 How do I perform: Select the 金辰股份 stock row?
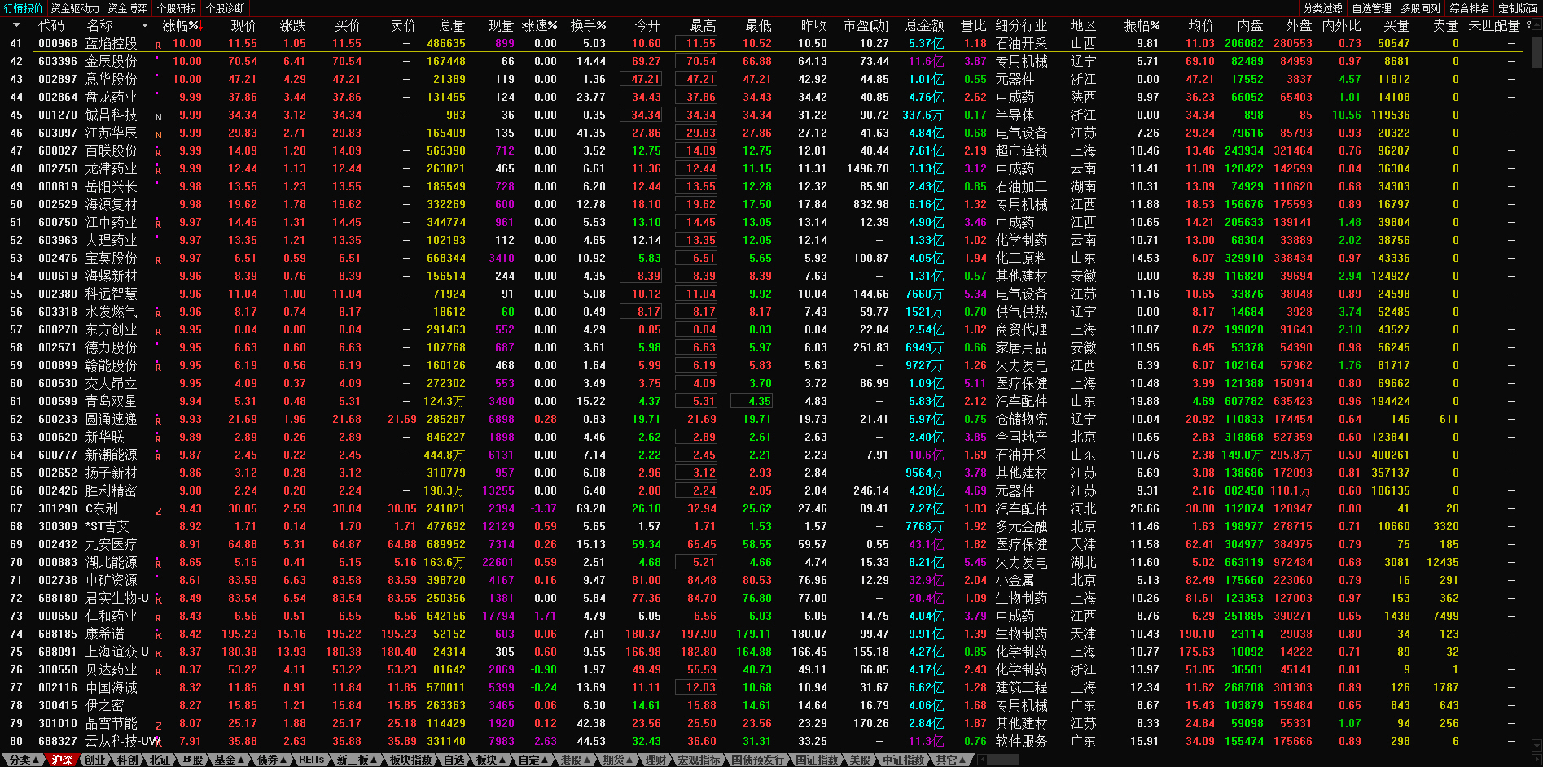point(112,61)
